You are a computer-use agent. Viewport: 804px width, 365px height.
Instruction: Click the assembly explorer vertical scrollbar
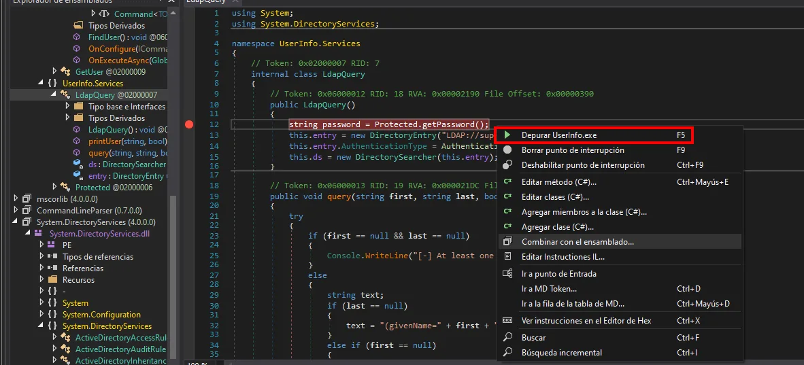click(173, 277)
